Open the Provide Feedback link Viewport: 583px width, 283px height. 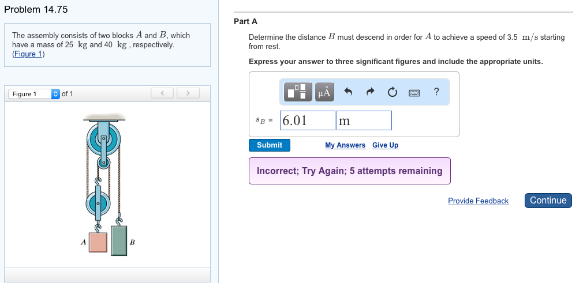click(x=478, y=201)
